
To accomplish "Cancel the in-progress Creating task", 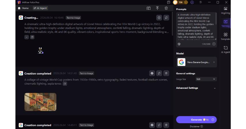I will (x=159, y=18).
